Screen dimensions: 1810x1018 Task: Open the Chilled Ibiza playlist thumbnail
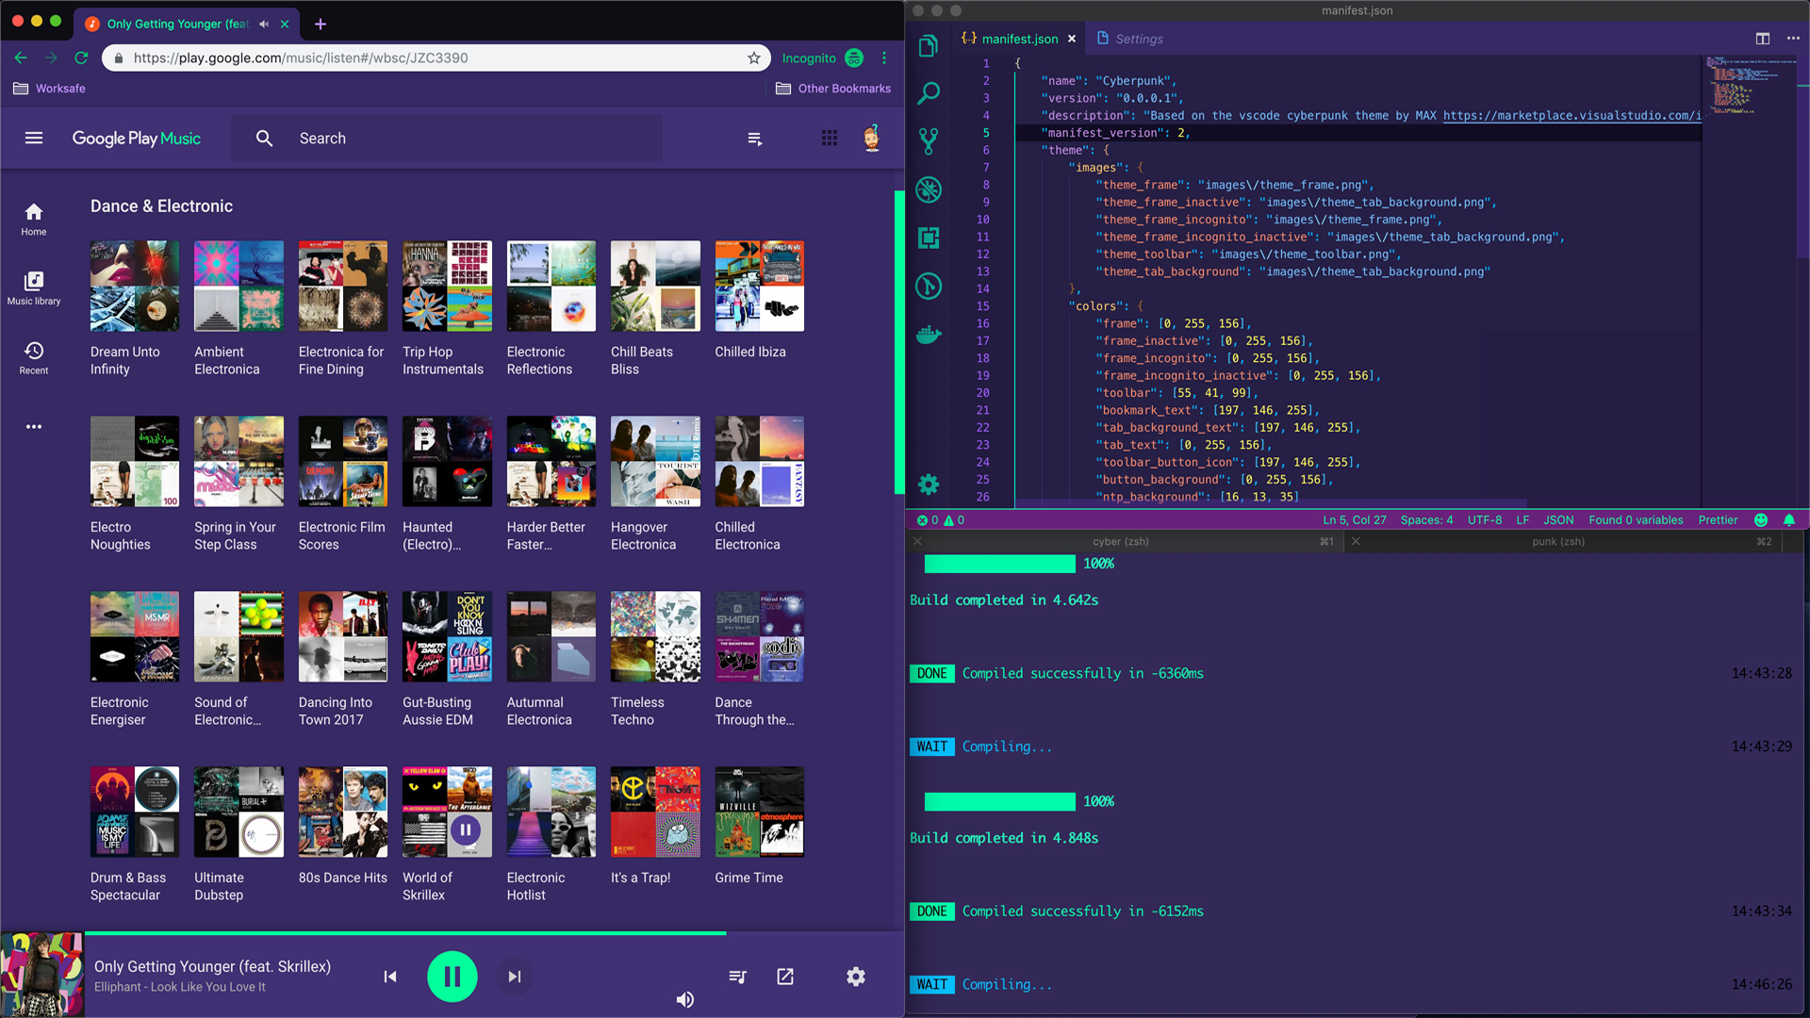pyautogui.click(x=759, y=286)
